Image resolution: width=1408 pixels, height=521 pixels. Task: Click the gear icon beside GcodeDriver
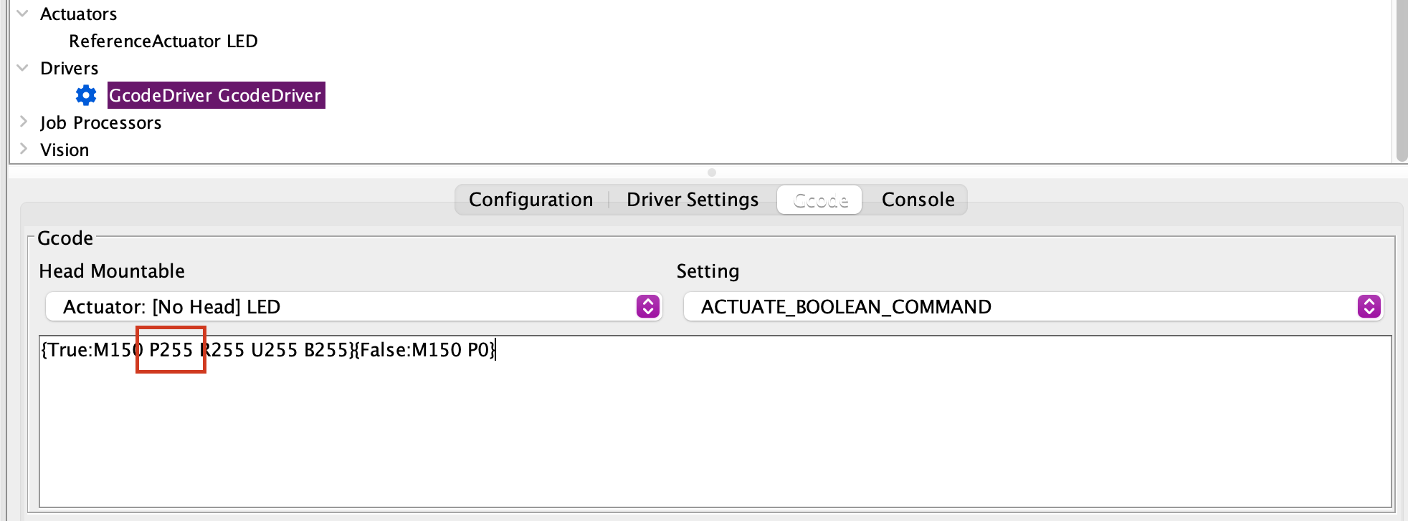[86, 95]
